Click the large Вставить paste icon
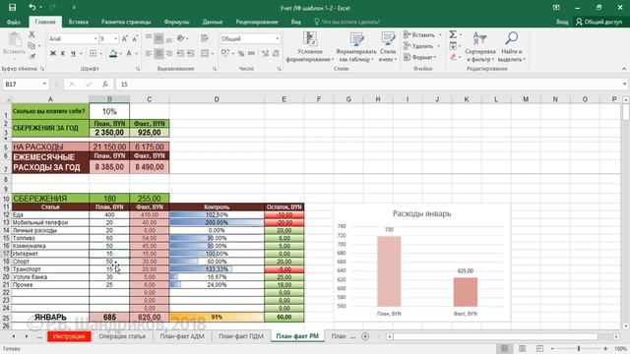The image size is (630, 354). tap(15, 39)
